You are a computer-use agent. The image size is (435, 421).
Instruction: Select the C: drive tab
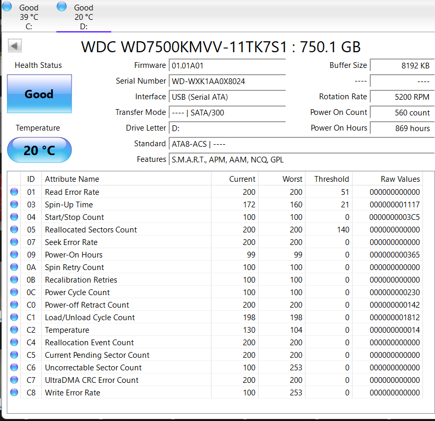(29, 17)
